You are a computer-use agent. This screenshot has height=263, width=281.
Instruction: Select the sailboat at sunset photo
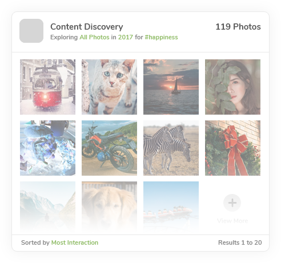tap(171, 87)
